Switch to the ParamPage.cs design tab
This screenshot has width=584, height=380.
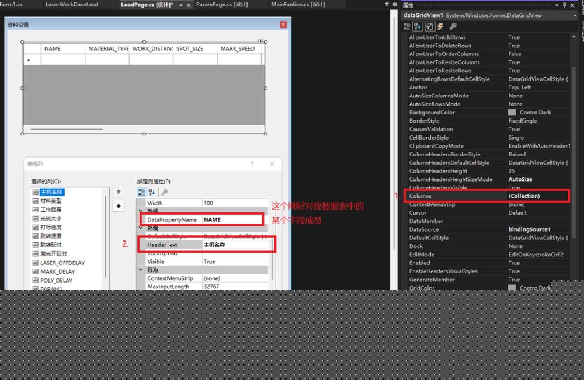pyautogui.click(x=221, y=5)
